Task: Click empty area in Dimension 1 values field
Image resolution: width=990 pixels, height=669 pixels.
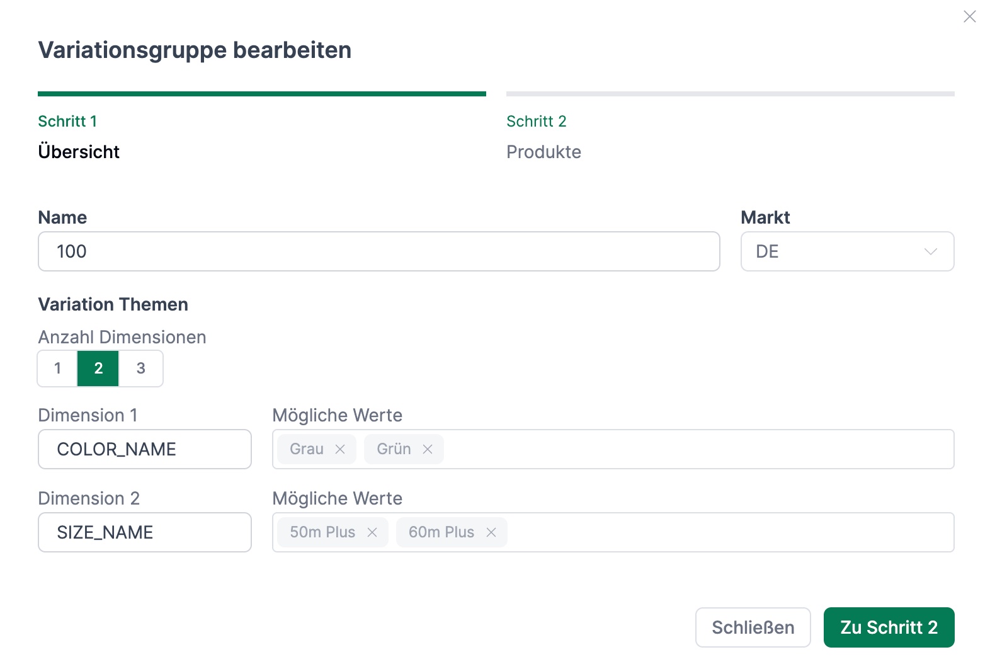Action: 693,449
